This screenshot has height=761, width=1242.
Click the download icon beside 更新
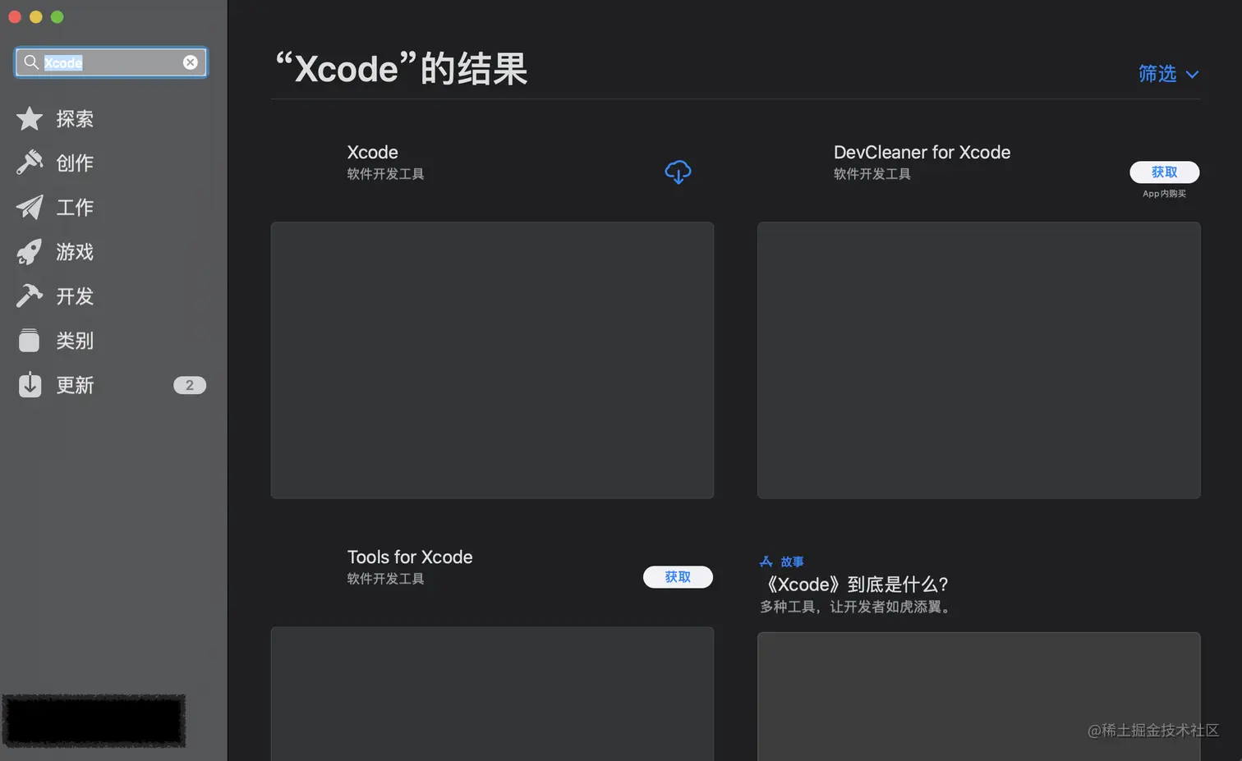(30, 385)
